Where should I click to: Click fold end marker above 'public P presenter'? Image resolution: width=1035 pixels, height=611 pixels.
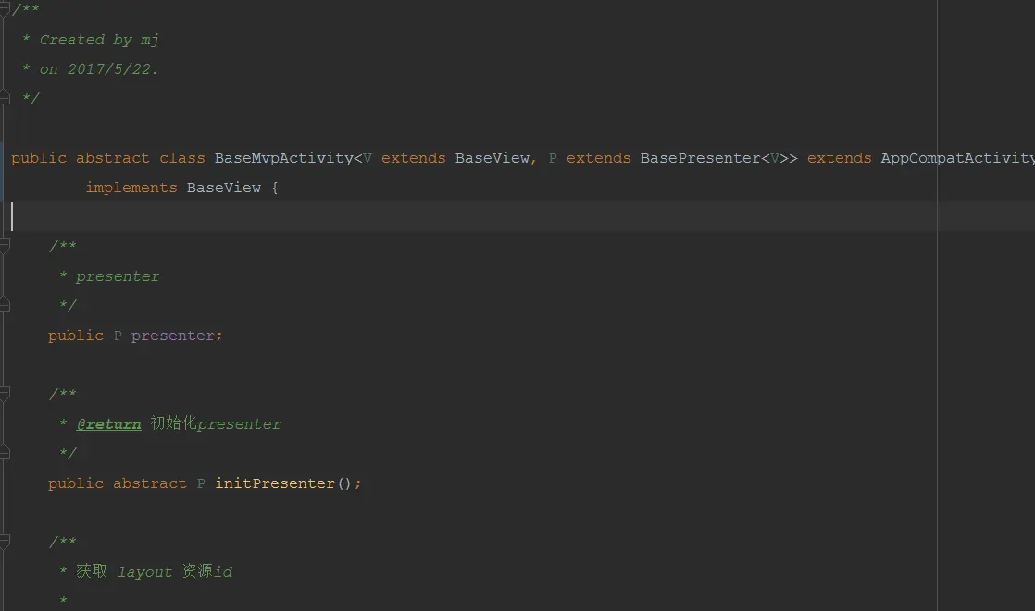click(5, 305)
